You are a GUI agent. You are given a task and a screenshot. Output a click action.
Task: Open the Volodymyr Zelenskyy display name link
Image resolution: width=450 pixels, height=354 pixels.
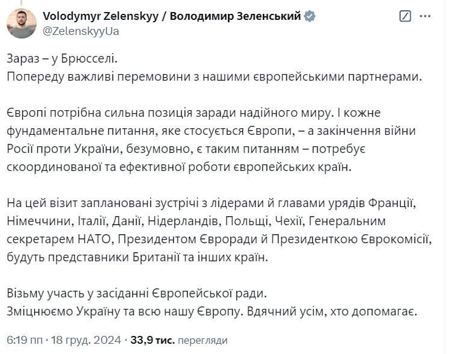pos(171,16)
